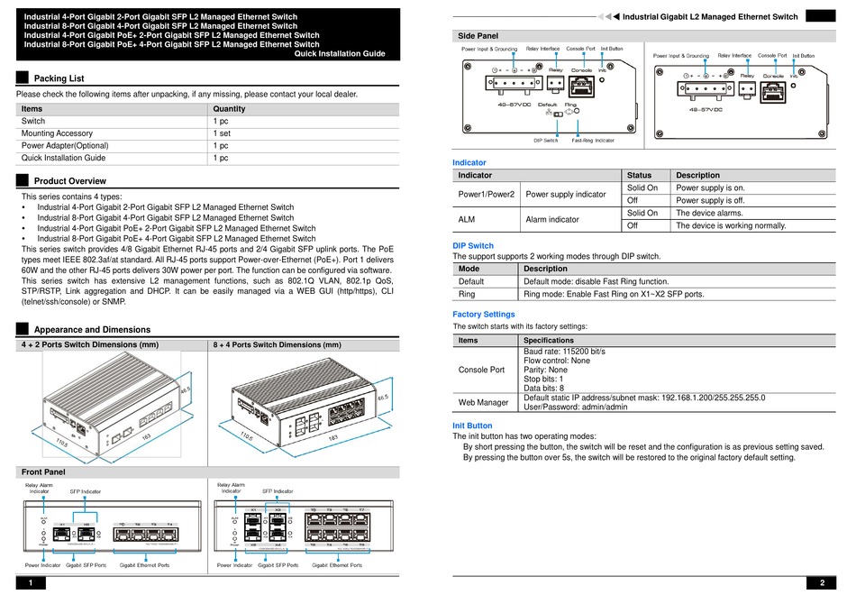Click the 'Side Panel' heading bar

644,36
